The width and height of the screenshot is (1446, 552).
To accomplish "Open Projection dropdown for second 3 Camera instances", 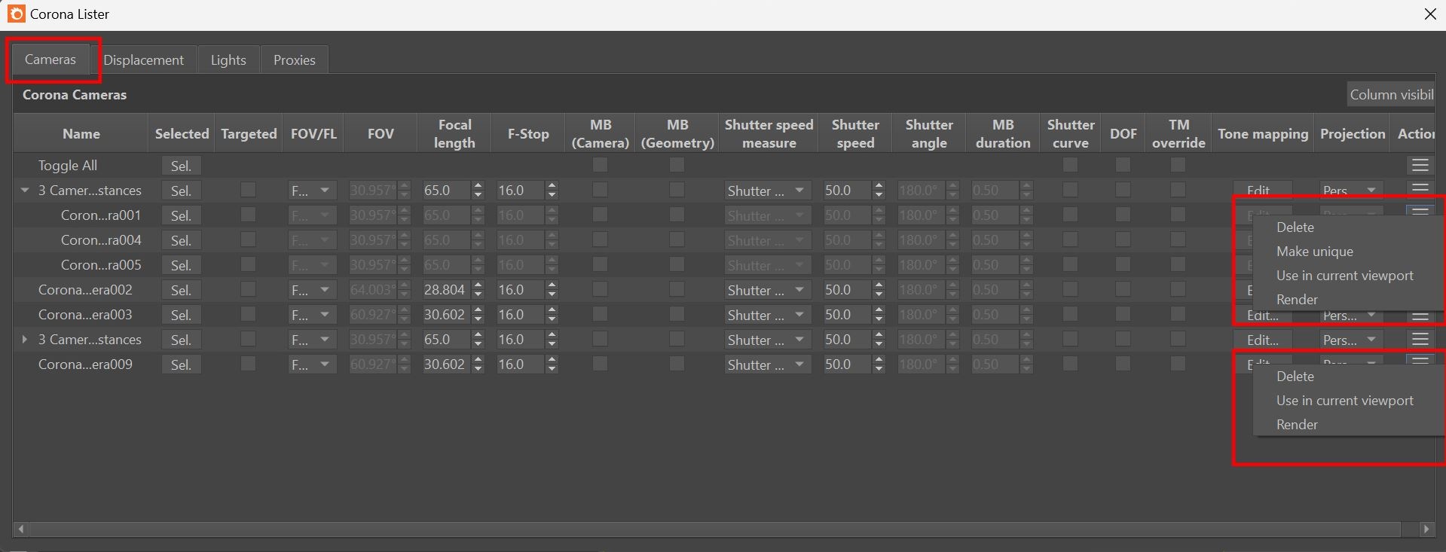I will pyautogui.click(x=1353, y=340).
